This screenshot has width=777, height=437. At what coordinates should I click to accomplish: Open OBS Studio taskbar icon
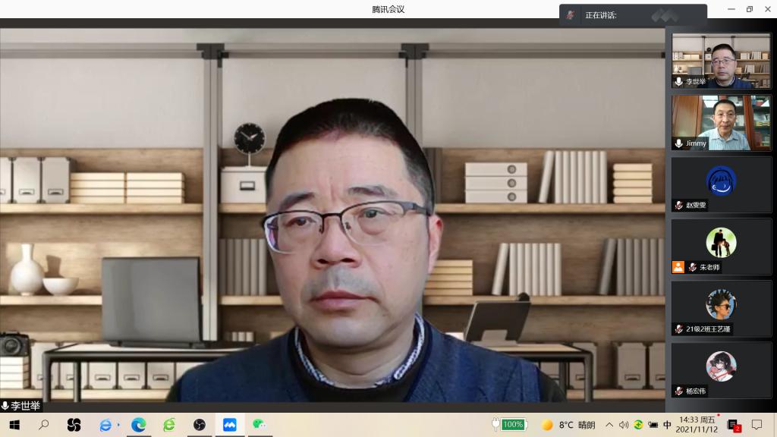(199, 425)
